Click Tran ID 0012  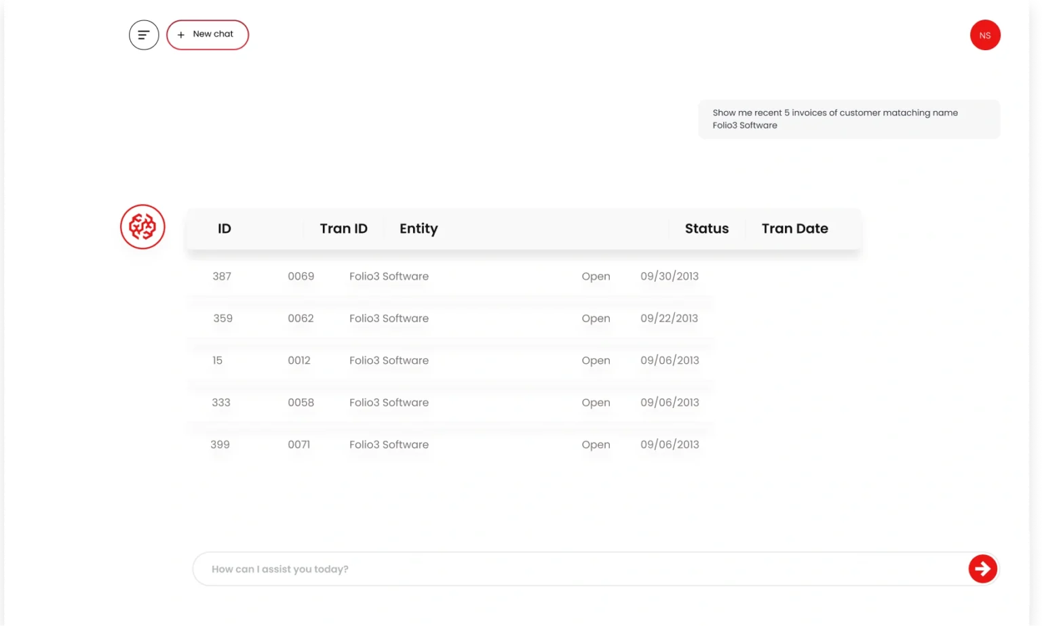click(299, 360)
